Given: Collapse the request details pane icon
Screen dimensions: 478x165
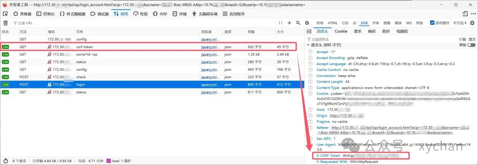Looking at the screenshot, I should coord(309,31).
